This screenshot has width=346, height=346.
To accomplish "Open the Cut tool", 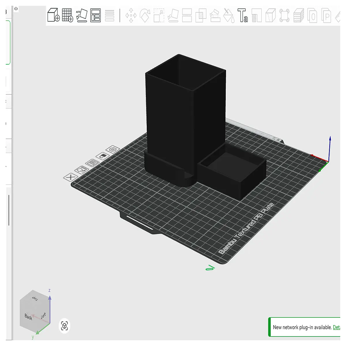I will coord(187,16).
